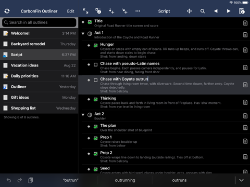Uncheck the Prep 2 checkbox

coord(95,154)
